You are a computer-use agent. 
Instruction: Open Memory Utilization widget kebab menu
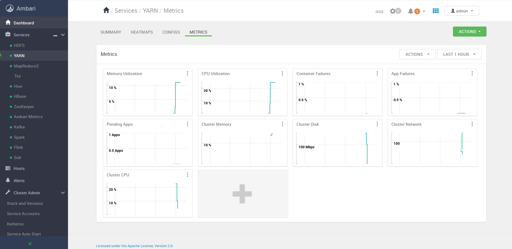click(187, 73)
